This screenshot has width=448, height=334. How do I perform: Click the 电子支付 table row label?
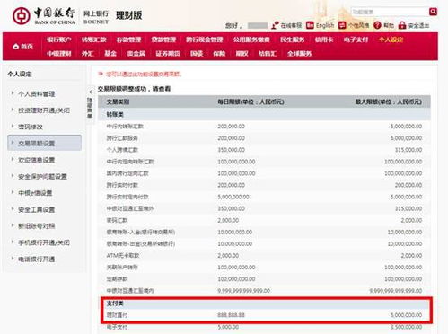coord(117,327)
